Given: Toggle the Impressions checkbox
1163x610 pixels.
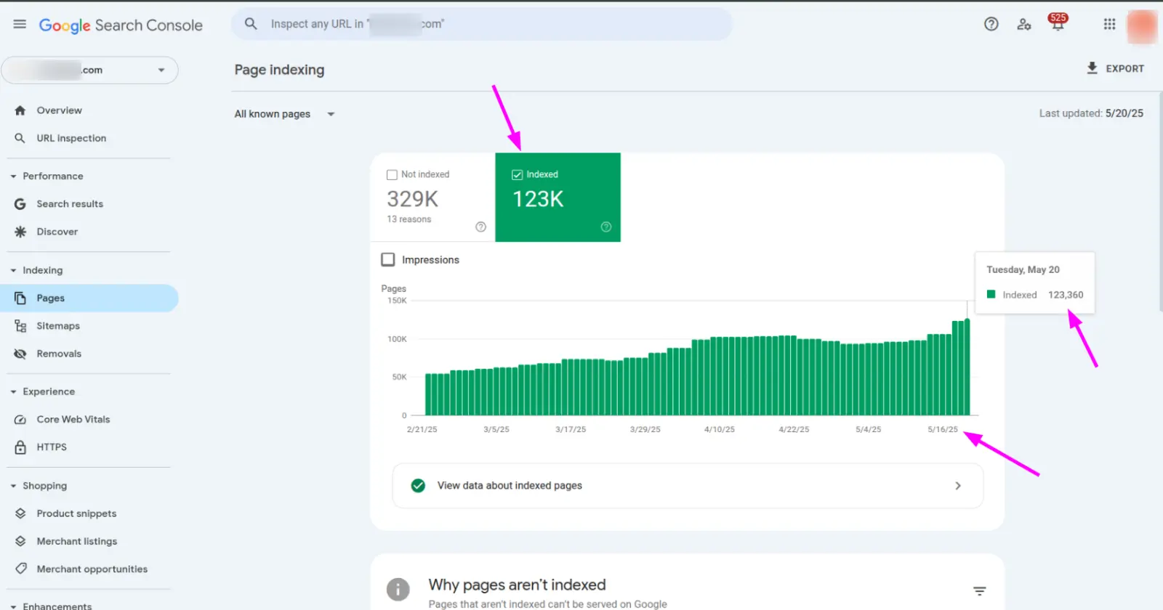Looking at the screenshot, I should pos(388,259).
